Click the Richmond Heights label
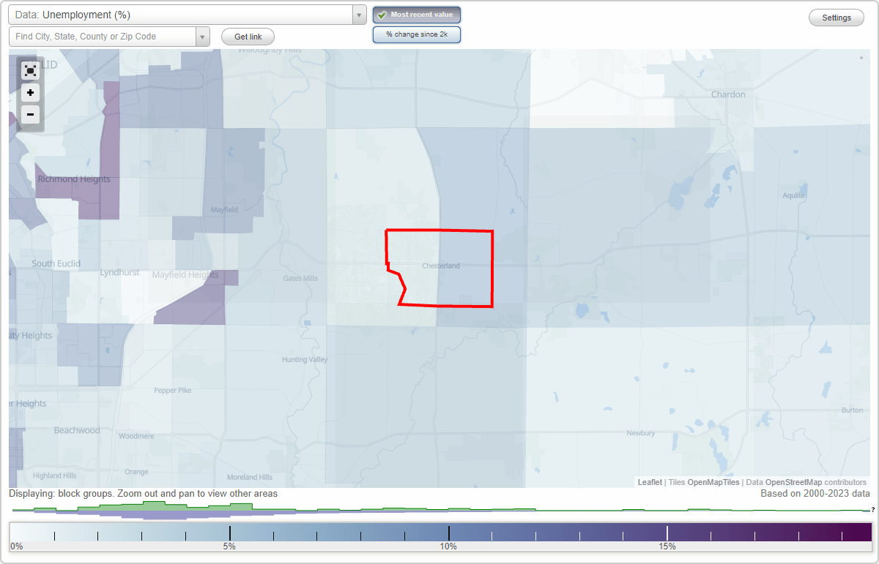This screenshot has height=564, width=879. coord(73,179)
